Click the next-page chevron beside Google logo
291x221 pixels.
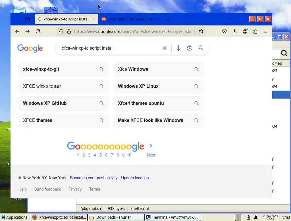click(x=151, y=146)
